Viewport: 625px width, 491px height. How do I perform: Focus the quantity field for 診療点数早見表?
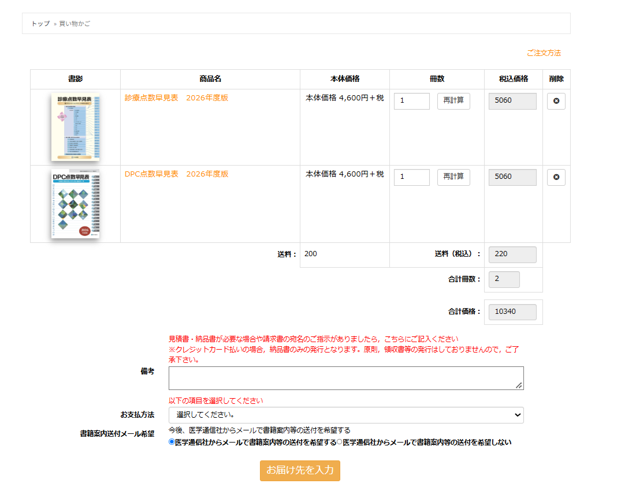[x=412, y=101]
